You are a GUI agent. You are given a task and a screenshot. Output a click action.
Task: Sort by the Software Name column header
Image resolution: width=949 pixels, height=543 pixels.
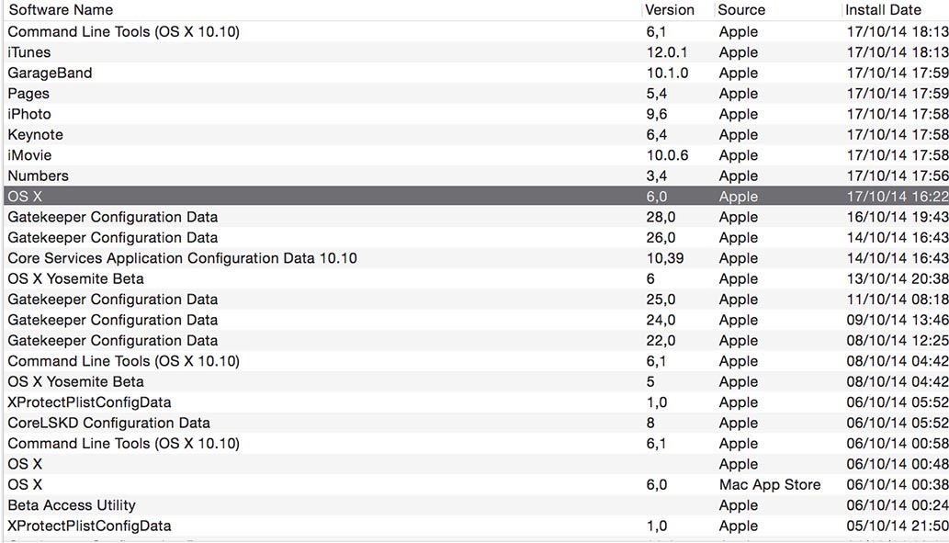pos(321,10)
